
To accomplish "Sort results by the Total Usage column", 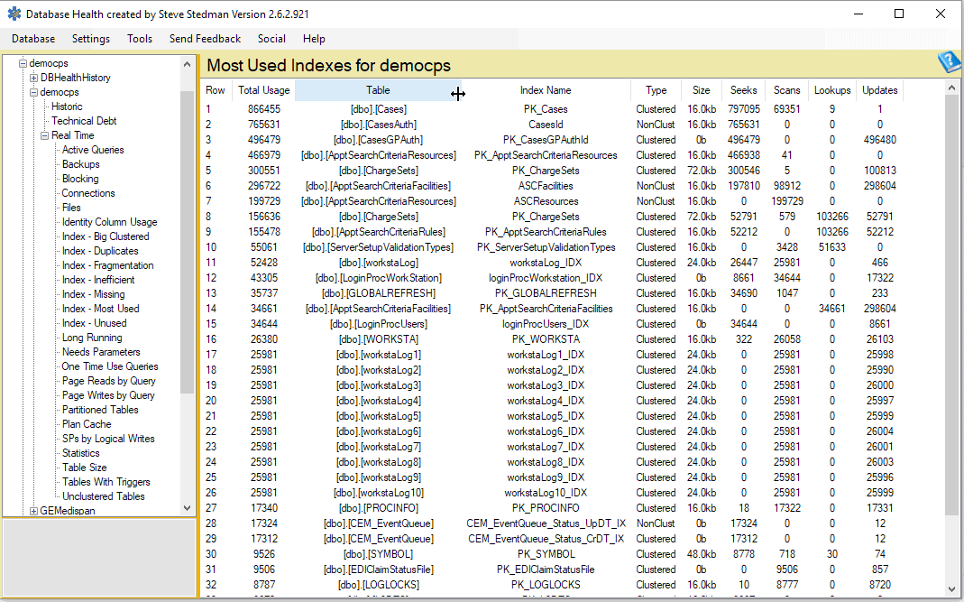I will (262, 89).
